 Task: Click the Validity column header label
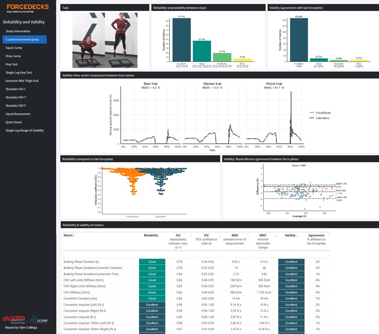(x=290, y=236)
